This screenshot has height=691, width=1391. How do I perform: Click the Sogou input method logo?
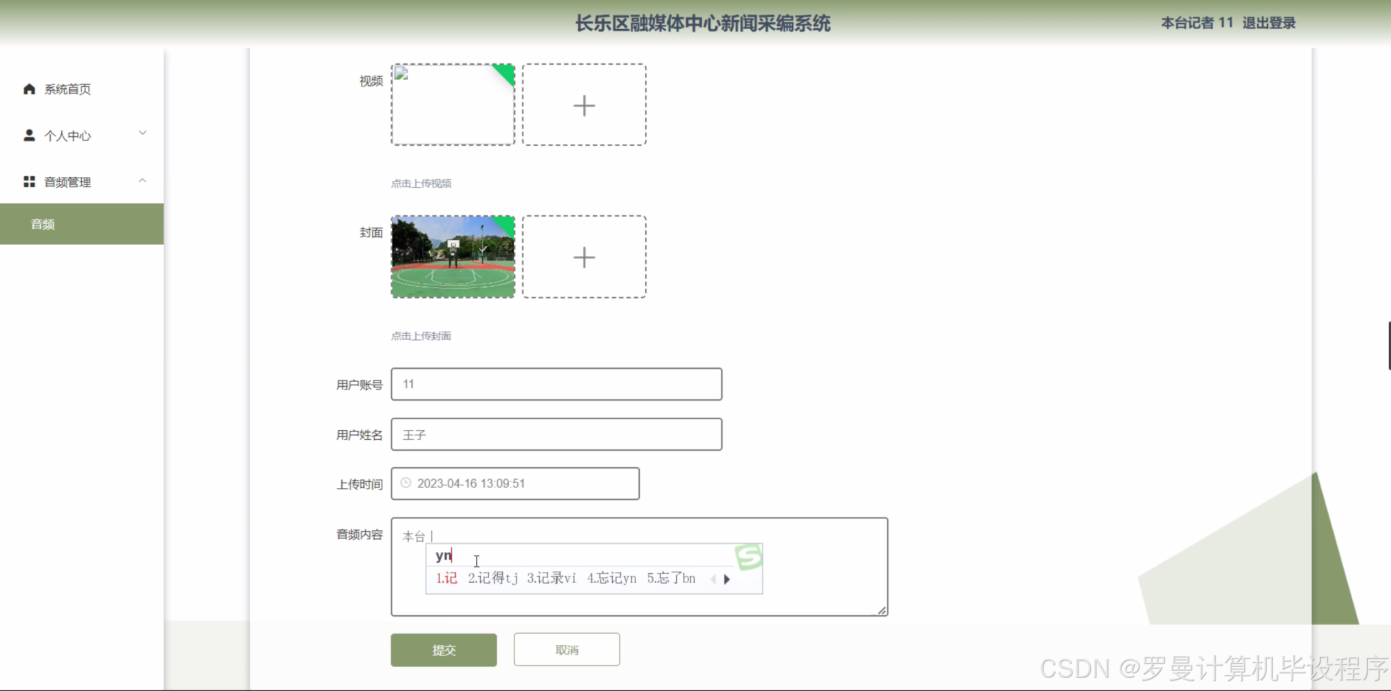tap(749, 557)
